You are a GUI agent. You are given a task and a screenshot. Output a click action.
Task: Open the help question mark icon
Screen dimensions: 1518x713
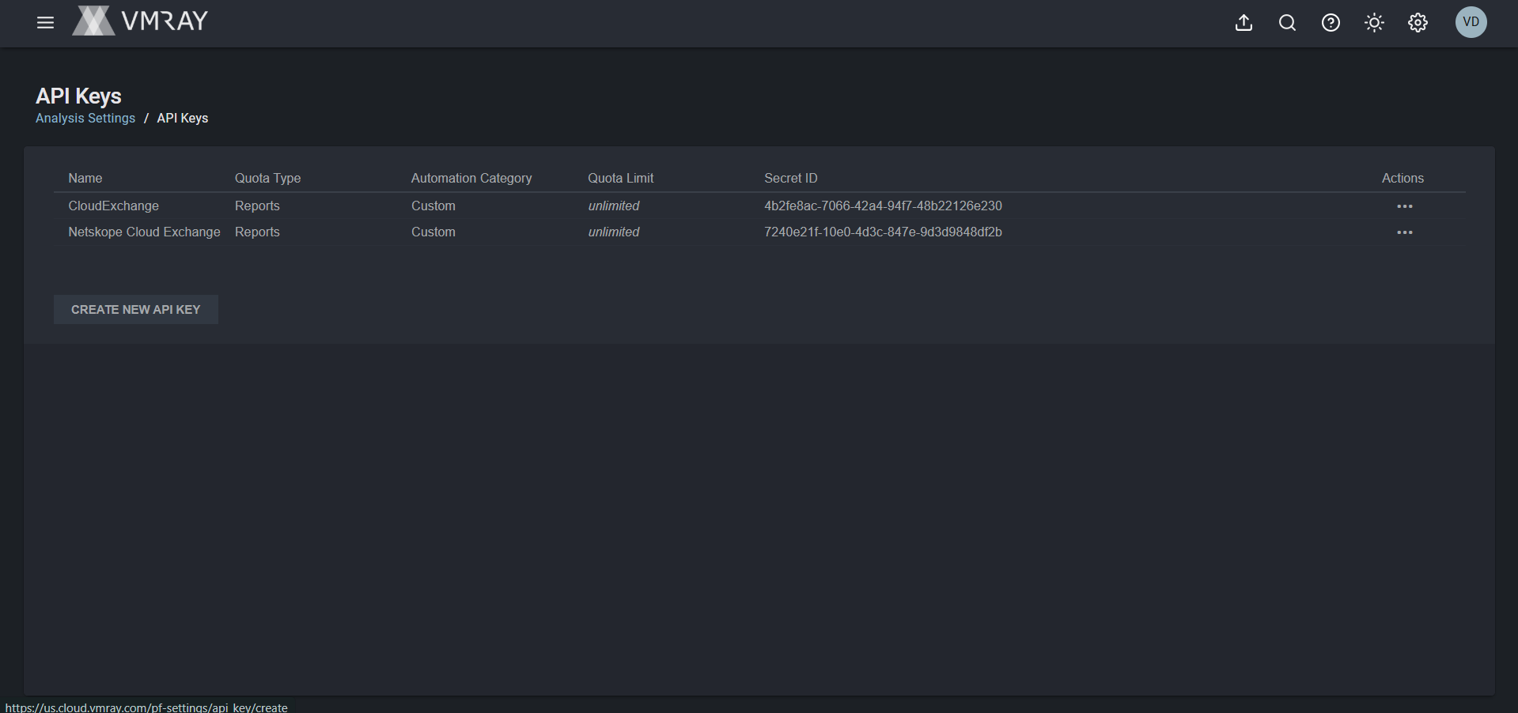click(1331, 22)
